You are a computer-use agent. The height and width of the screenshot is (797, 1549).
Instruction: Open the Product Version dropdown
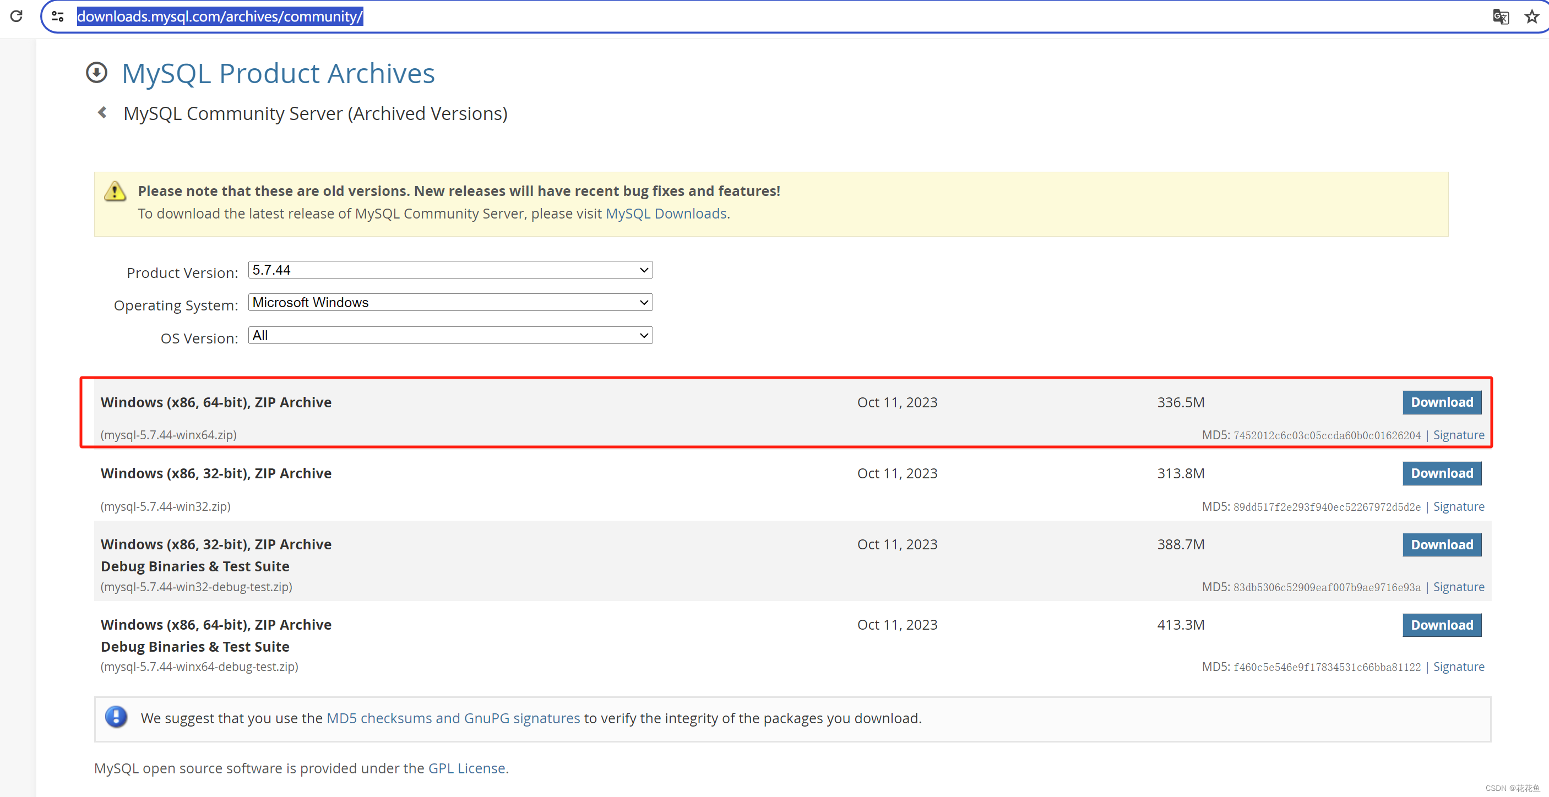tap(450, 270)
